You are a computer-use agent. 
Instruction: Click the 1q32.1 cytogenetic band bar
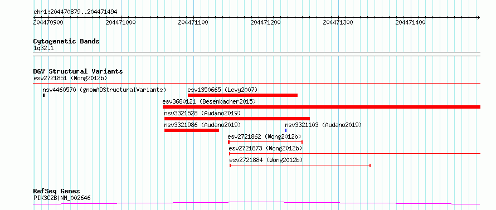pyautogui.click(x=256, y=54)
